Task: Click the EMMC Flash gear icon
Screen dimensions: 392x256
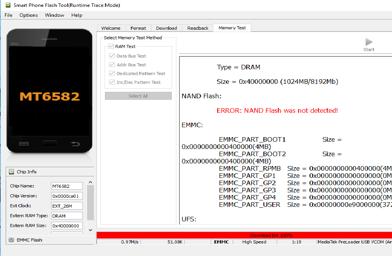Action: [x=11, y=240]
